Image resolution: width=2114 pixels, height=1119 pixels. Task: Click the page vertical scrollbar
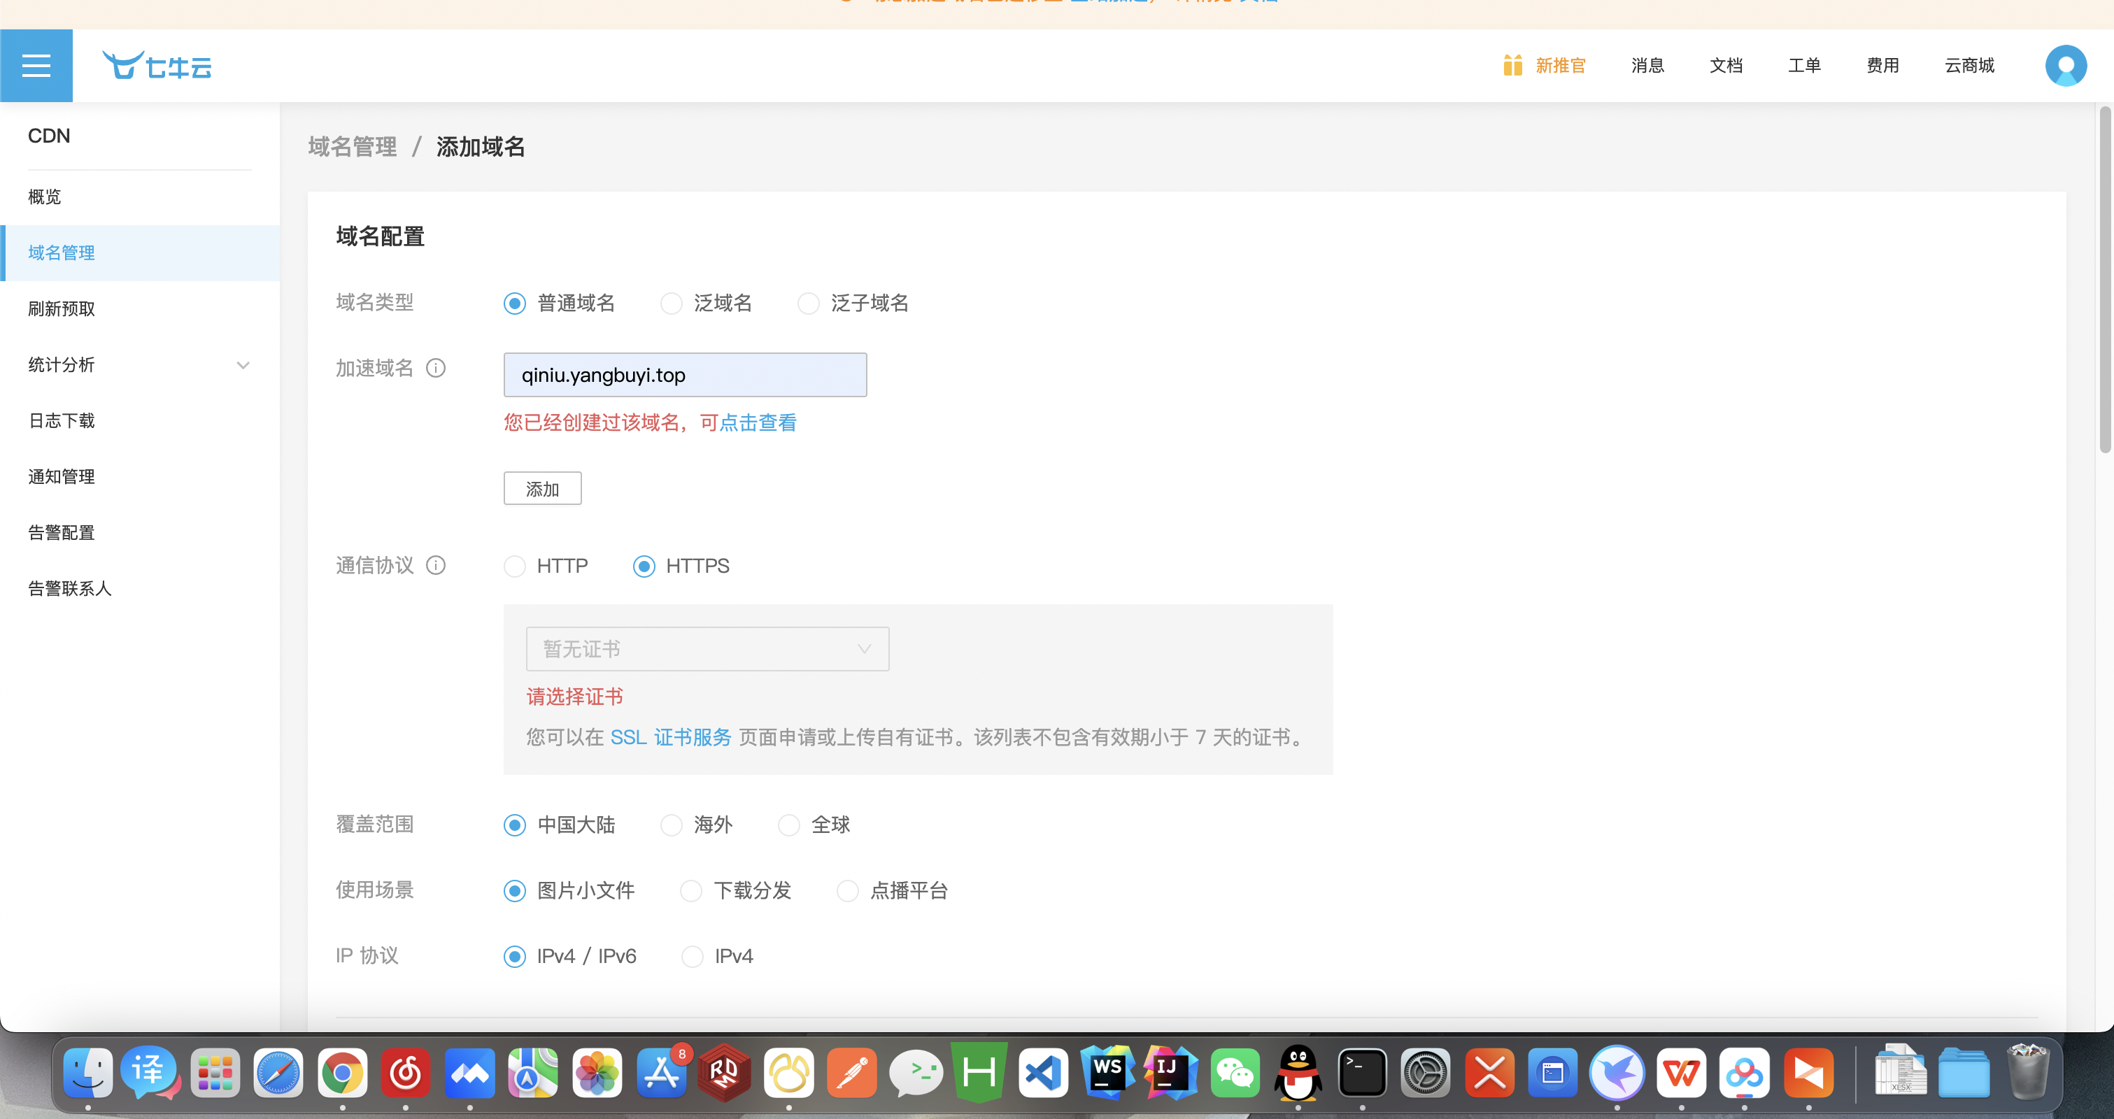pyautogui.click(x=2105, y=279)
